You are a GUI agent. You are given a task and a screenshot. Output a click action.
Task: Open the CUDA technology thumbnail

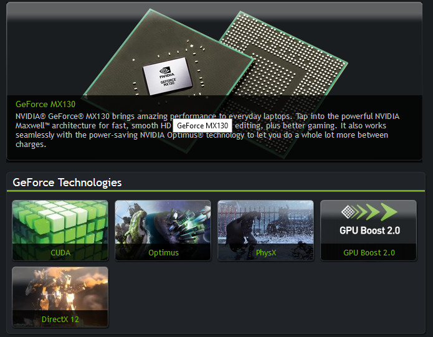(x=60, y=230)
